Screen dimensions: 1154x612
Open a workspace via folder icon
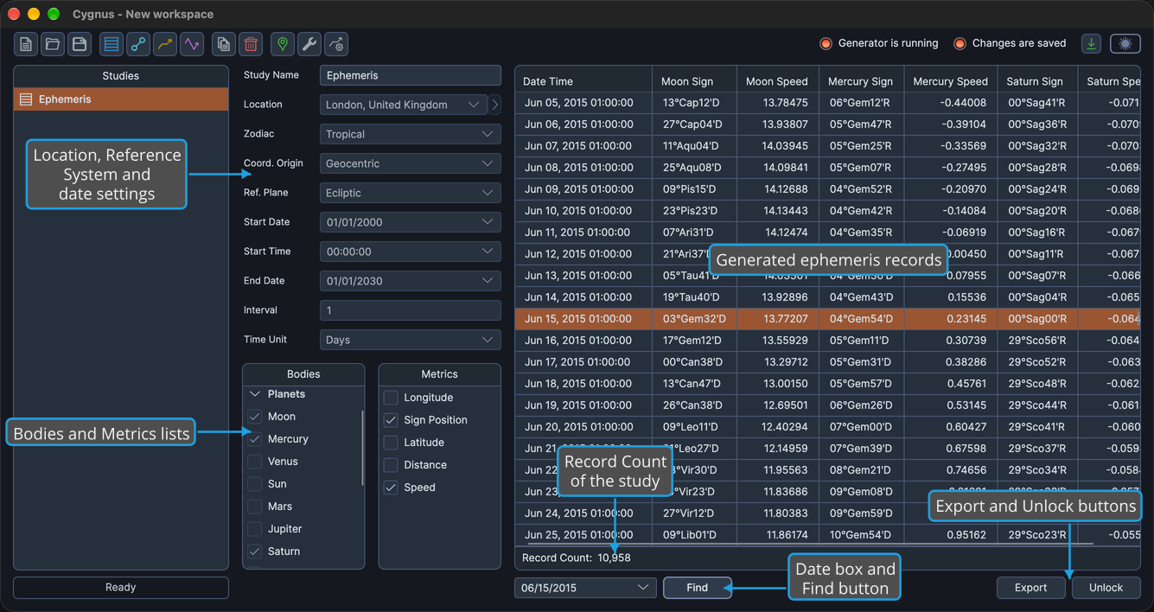coord(53,44)
